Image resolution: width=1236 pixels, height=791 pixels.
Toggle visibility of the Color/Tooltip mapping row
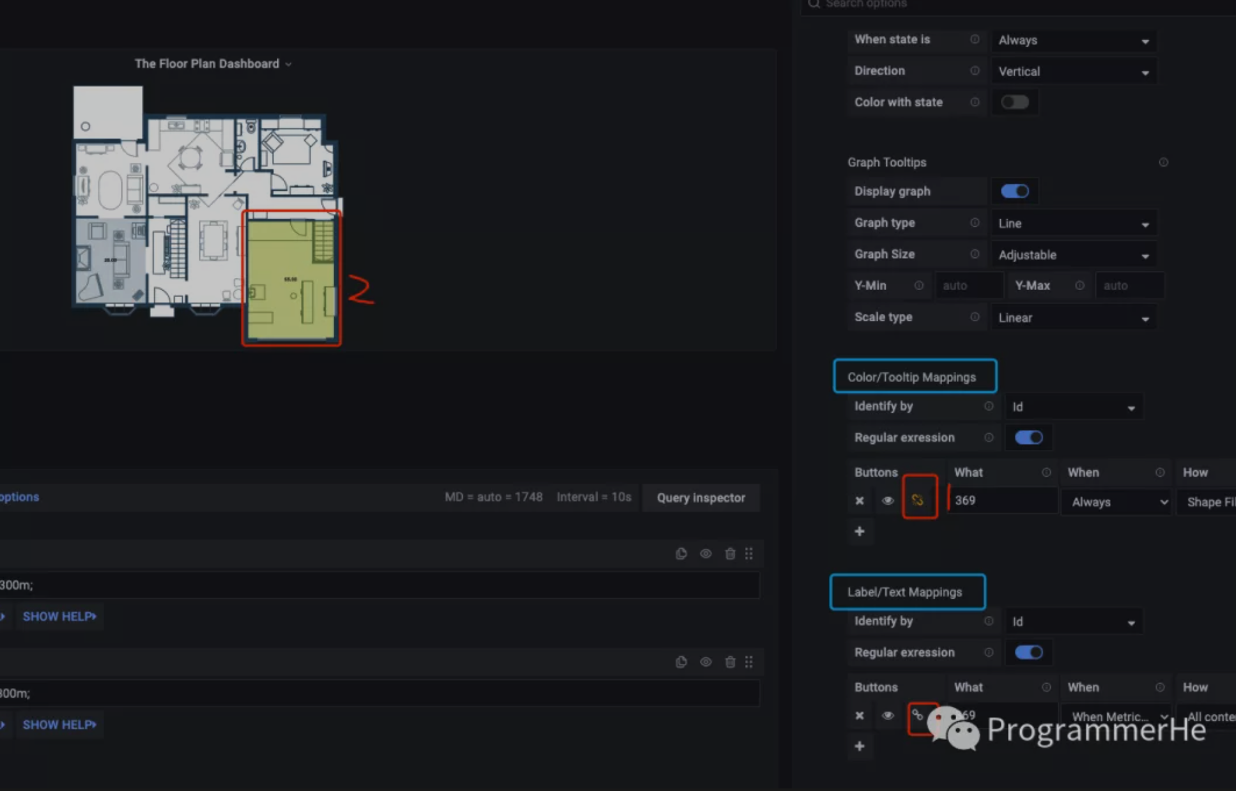point(888,501)
